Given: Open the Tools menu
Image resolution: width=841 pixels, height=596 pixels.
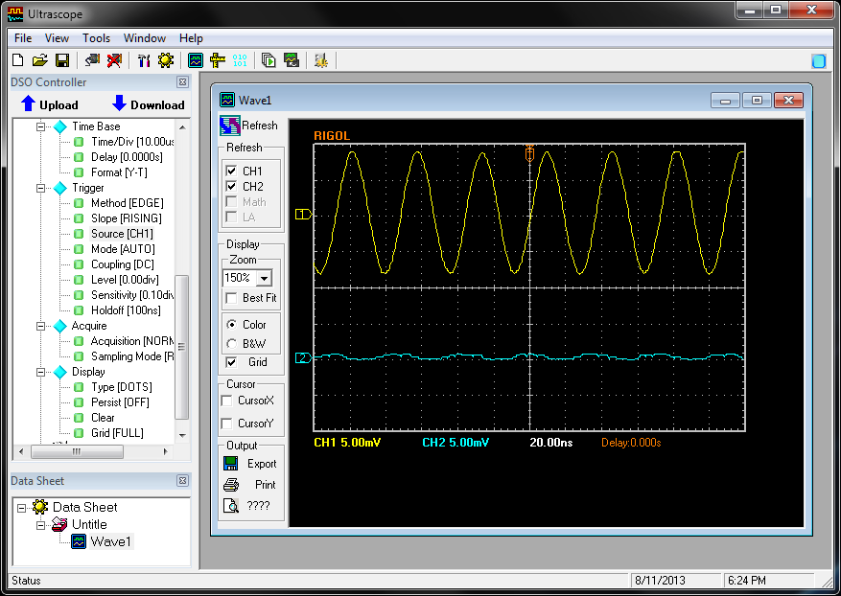Looking at the screenshot, I should [x=96, y=38].
